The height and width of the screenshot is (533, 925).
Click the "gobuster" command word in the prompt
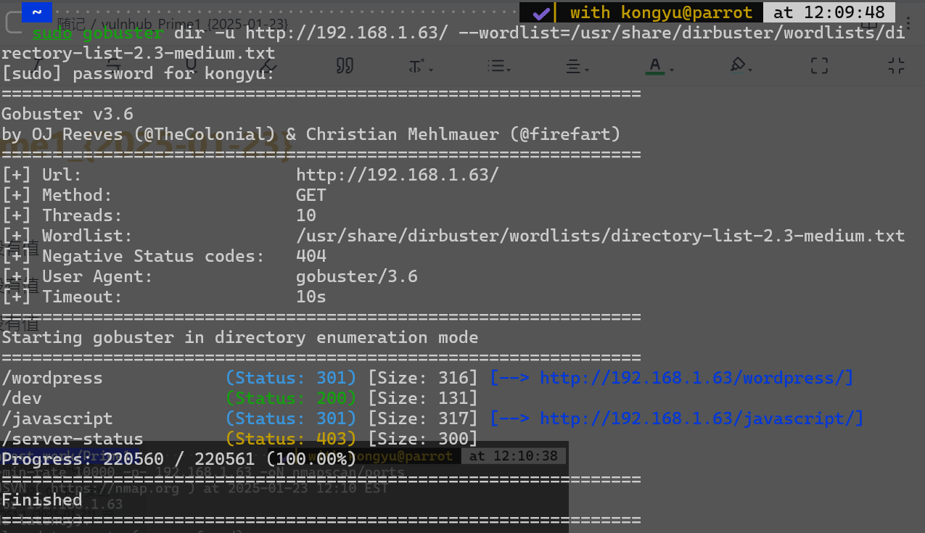(123, 33)
